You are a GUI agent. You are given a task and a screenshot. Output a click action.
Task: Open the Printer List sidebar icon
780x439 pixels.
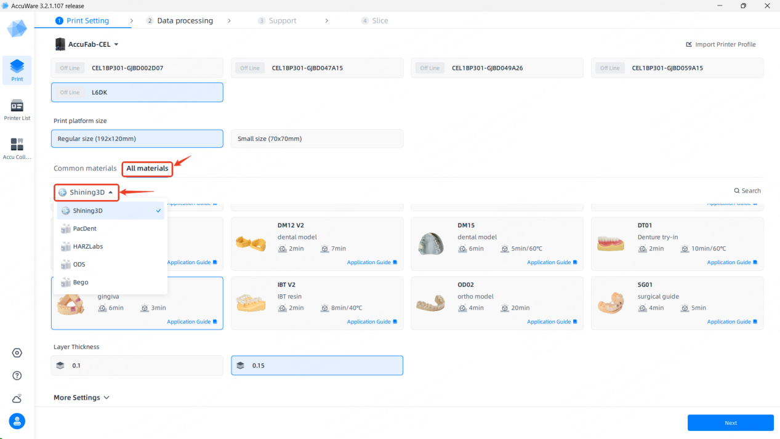coord(17,110)
